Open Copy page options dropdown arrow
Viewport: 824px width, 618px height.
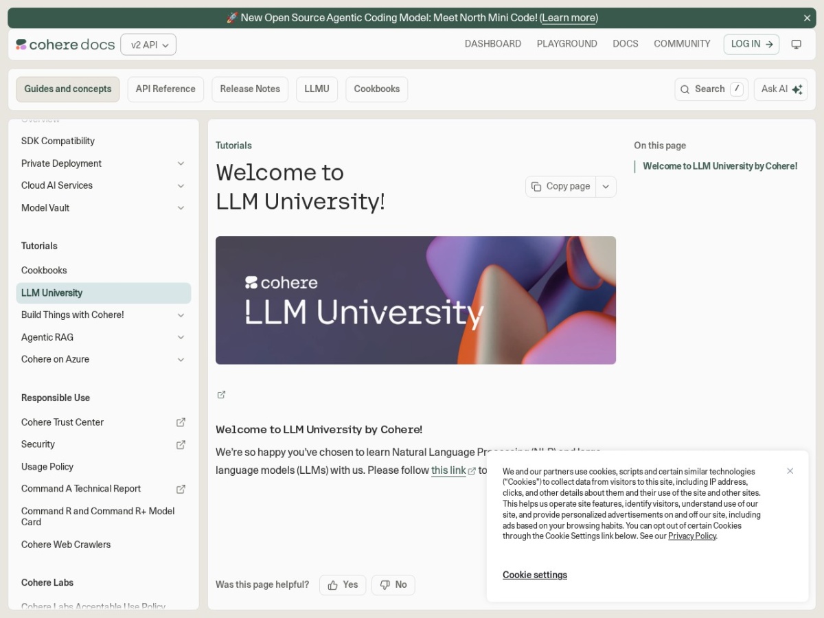click(606, 187)
